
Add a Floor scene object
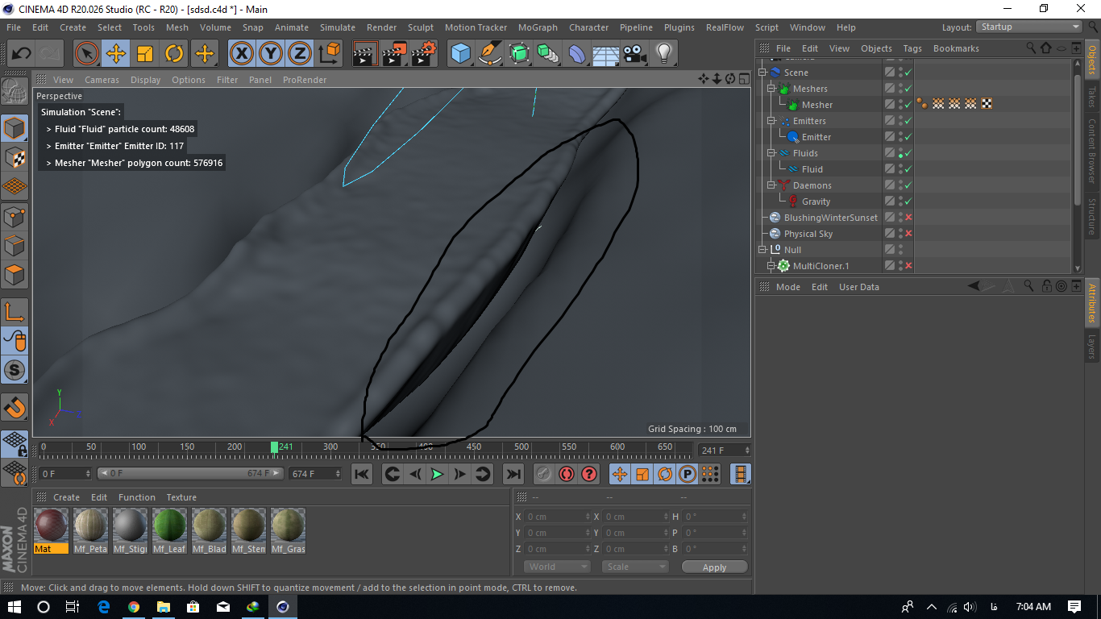(605, 54)
